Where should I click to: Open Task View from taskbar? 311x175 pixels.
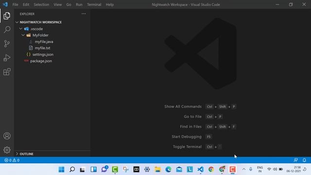pyautogui.click(x=83, y=170)
